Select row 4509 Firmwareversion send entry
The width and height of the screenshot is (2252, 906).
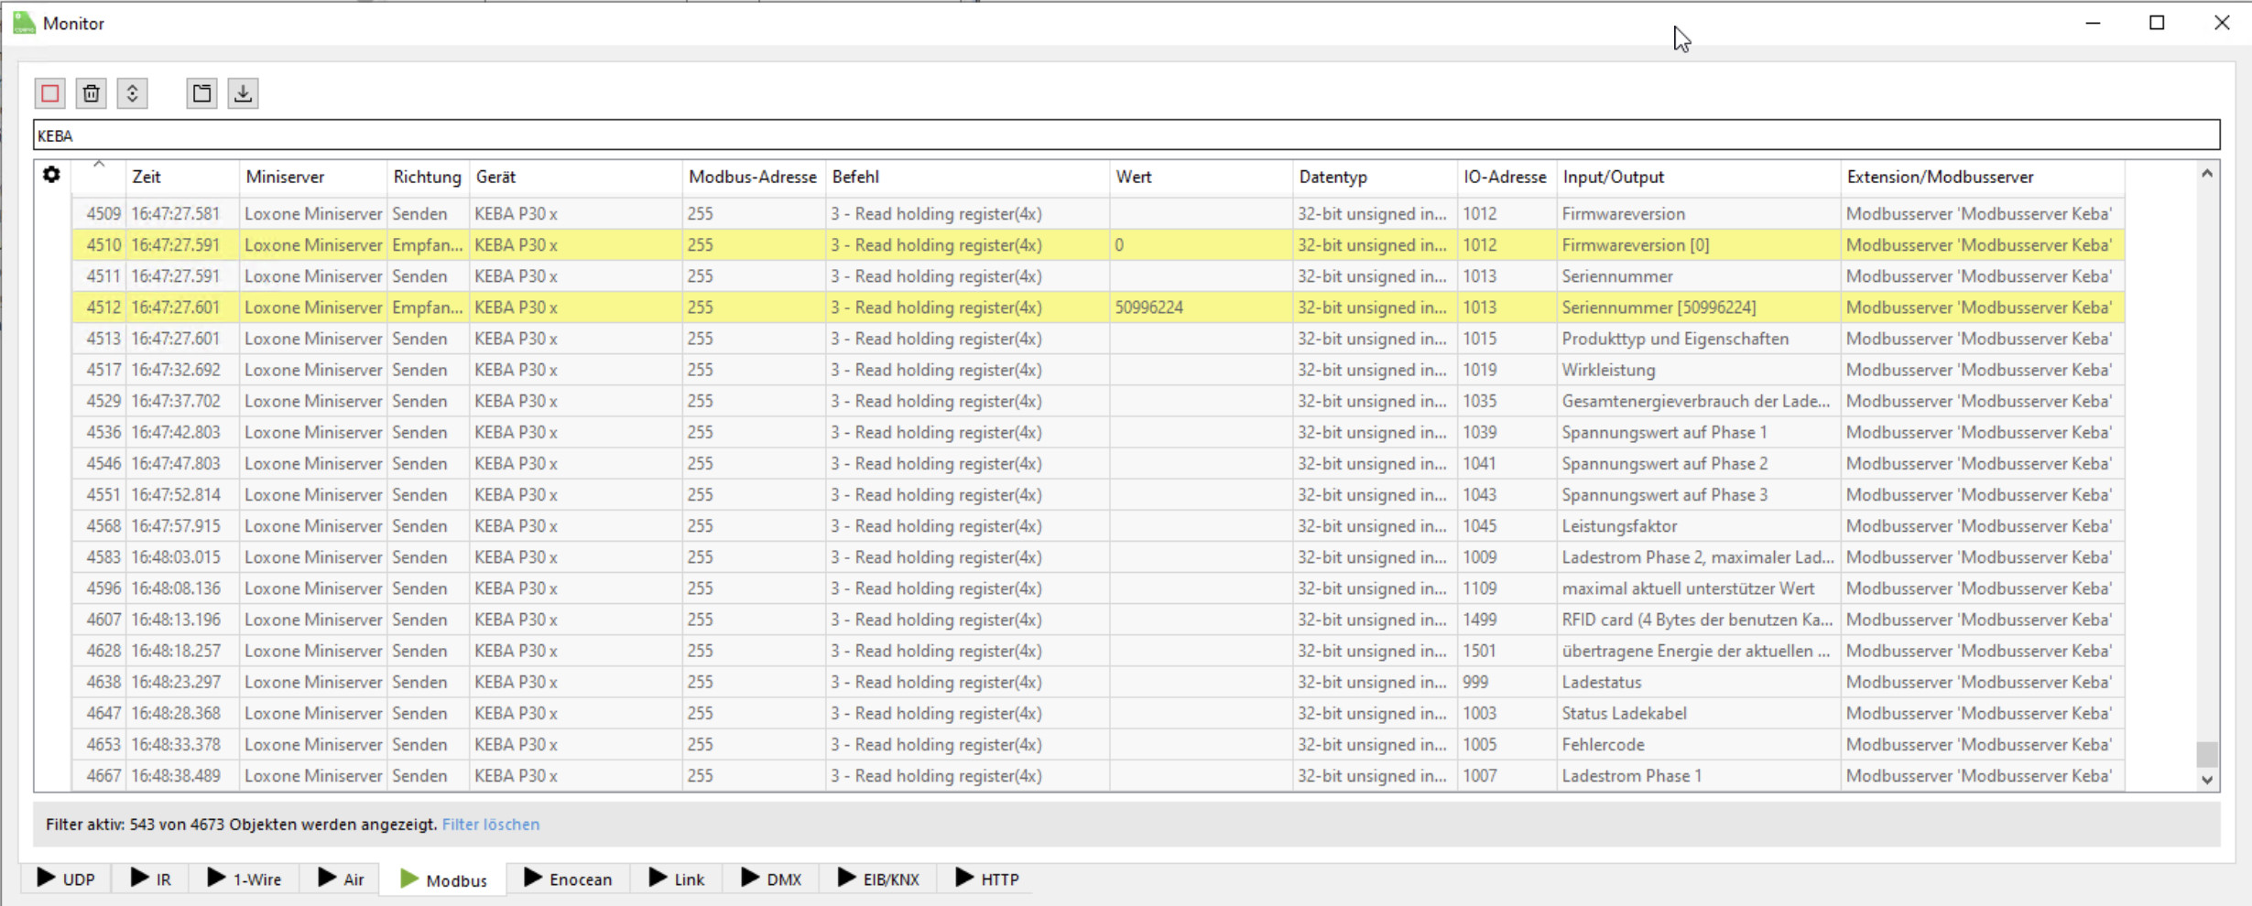1098,213
